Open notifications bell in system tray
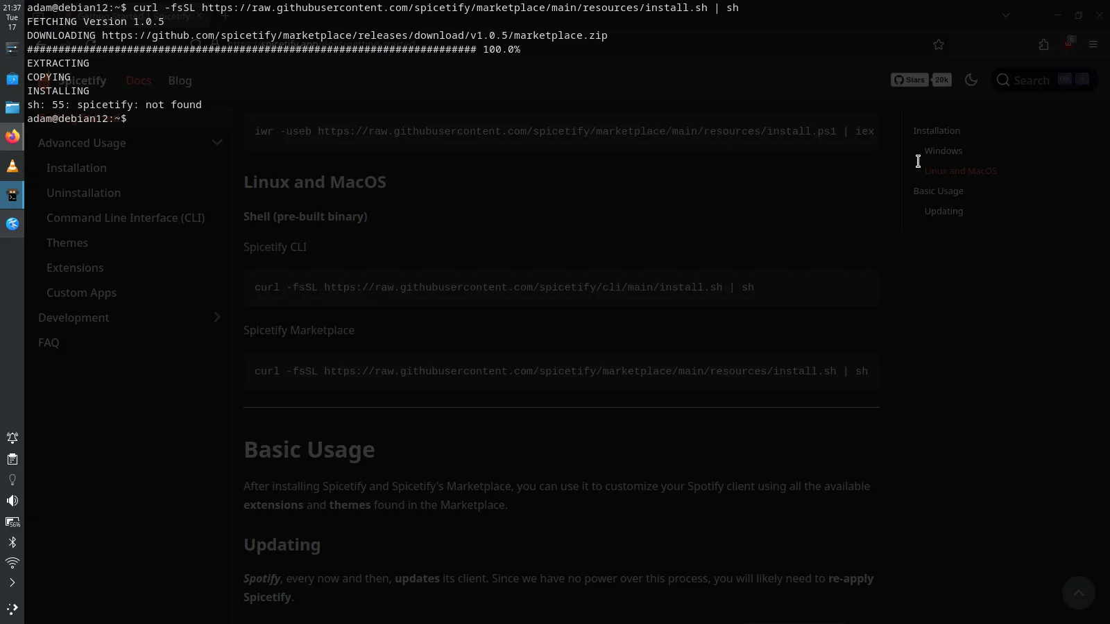The width and height of the screenshot is (1110, 624). tap(12, 437)
